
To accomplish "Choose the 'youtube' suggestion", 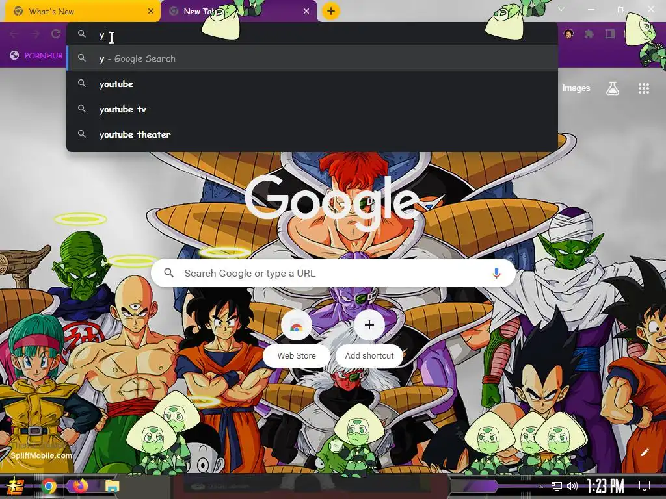I will pos(312,84).
